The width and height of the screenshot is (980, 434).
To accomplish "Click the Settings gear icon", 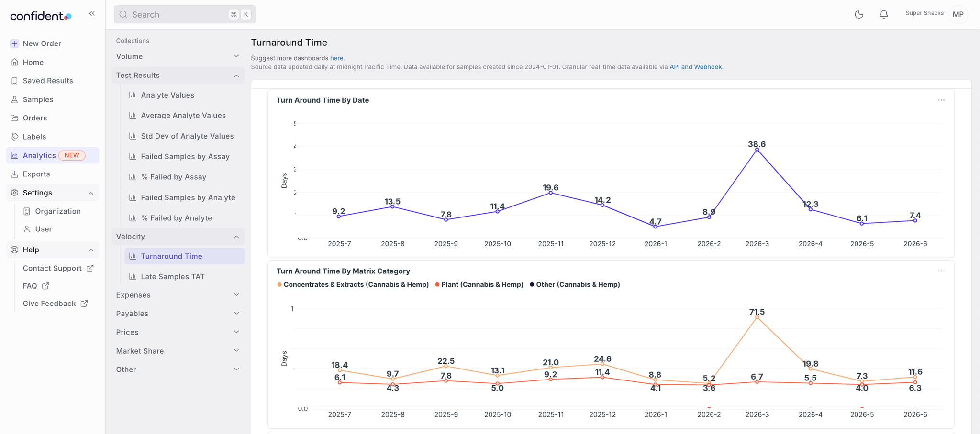I will tap(14, 193).
